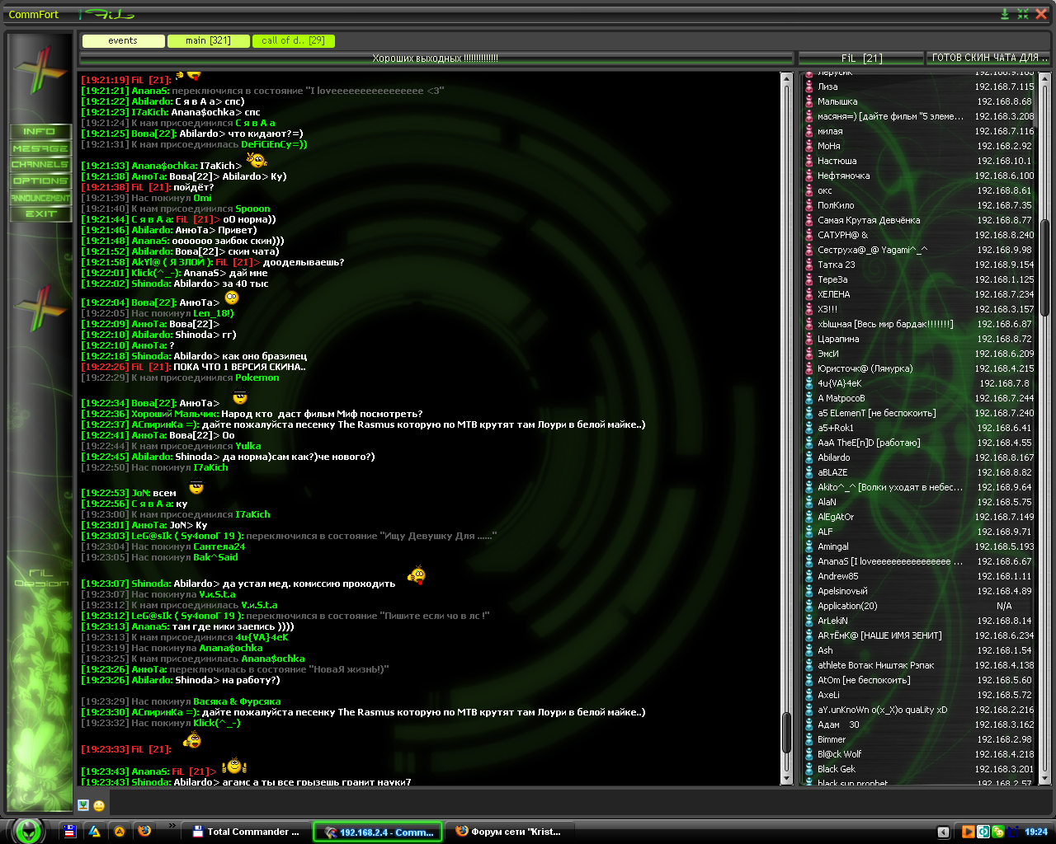Click the chat scrollbar up arrow
1056x844 pixels.
(786, 77)
